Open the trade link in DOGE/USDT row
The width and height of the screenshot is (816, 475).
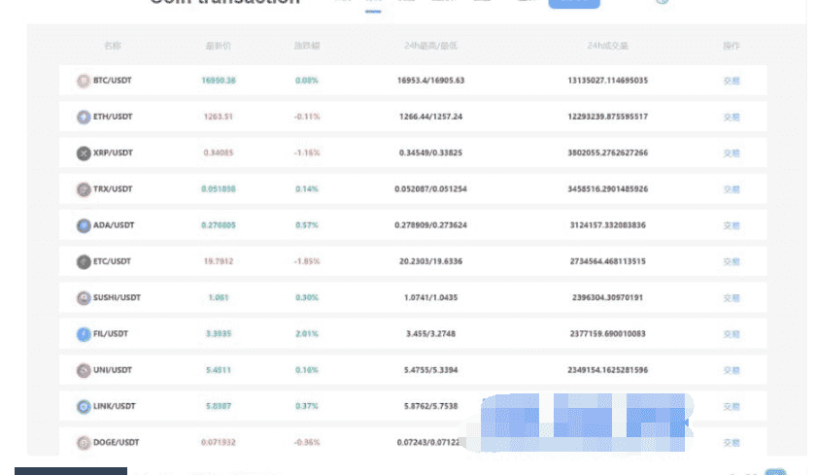731,443
